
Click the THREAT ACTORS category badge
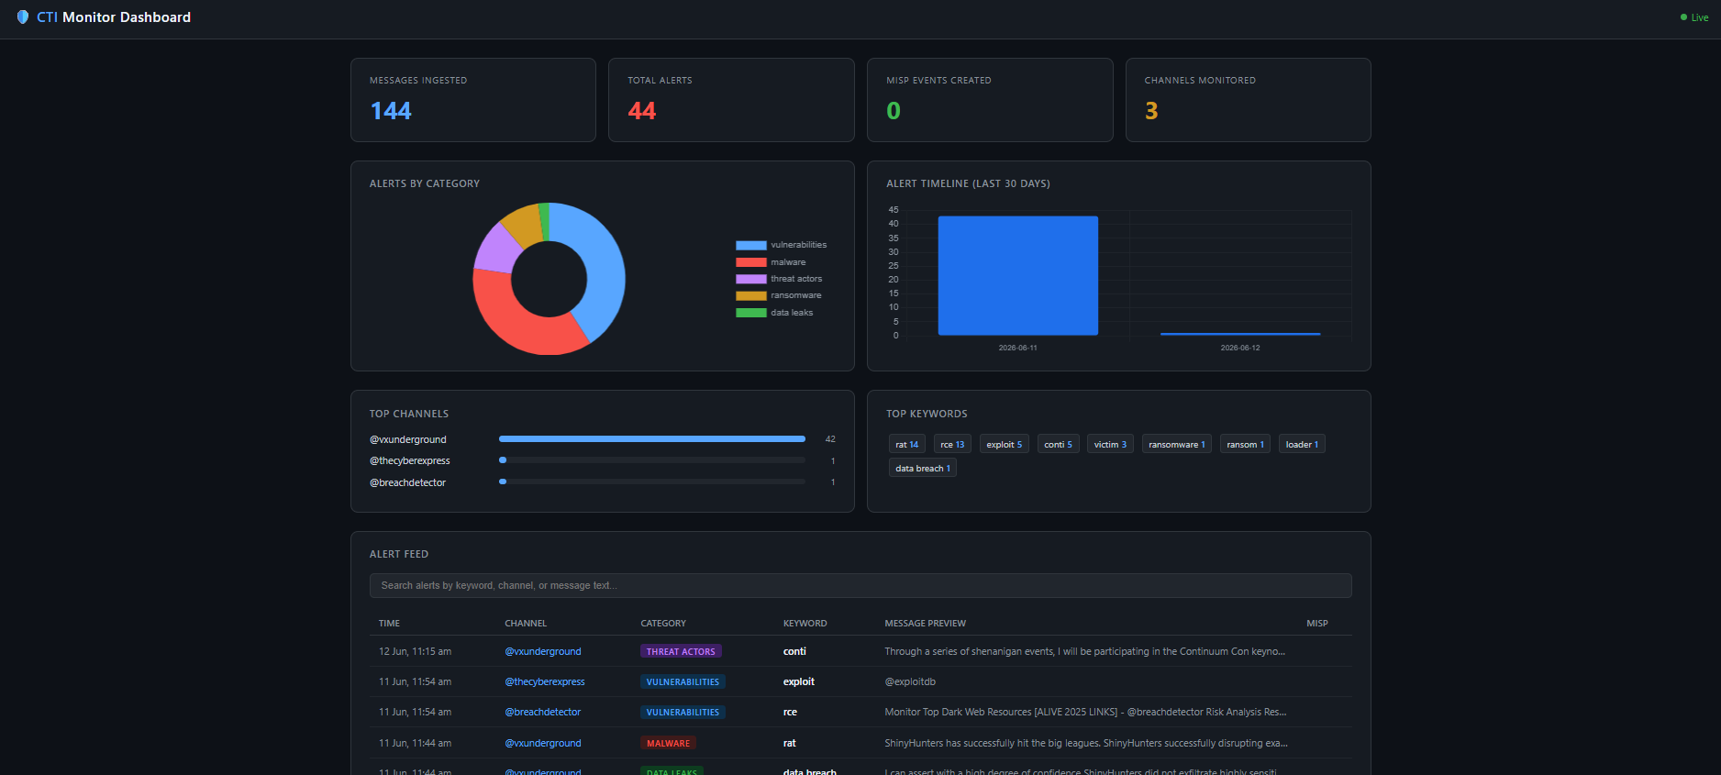[681, 651]
